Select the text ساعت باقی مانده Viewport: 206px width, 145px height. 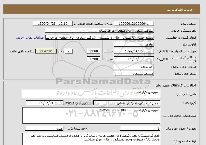(22, 51)
